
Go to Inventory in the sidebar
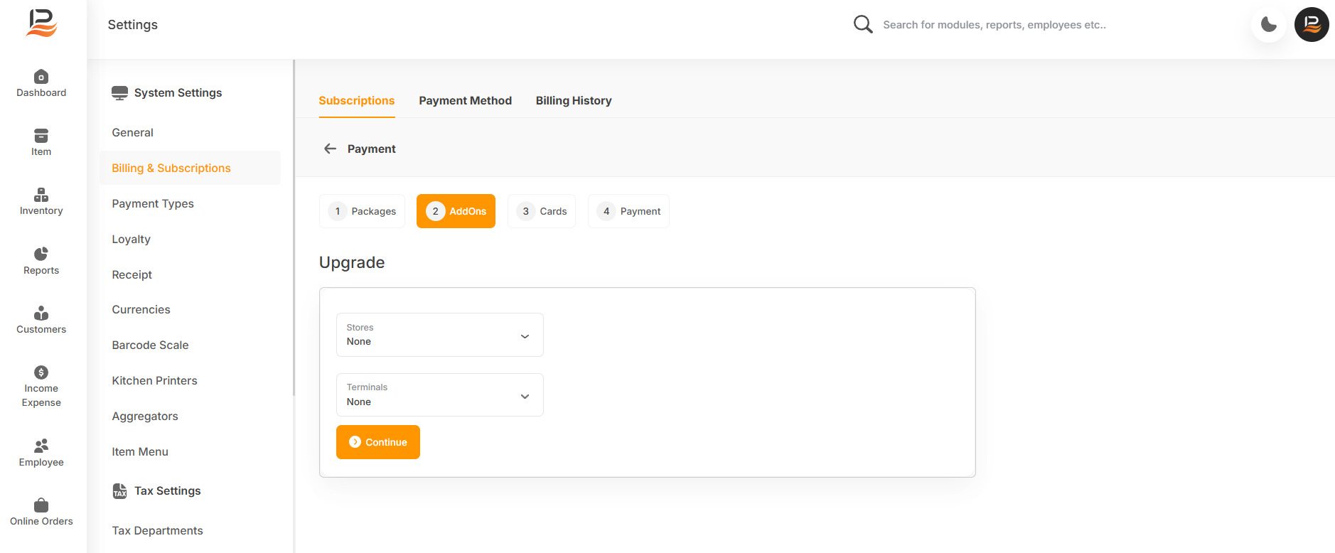[x=41, y=202]
